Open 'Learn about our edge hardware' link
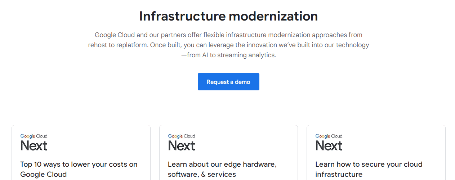This screenshot has width=455, height=180. tap(222, 165)
